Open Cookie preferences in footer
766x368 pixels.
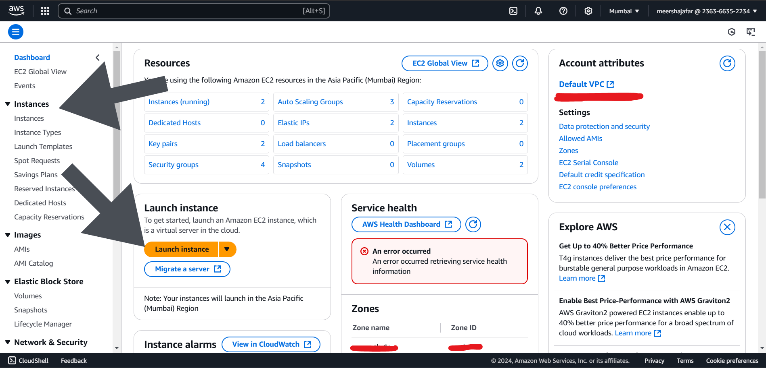coord(732,360)
